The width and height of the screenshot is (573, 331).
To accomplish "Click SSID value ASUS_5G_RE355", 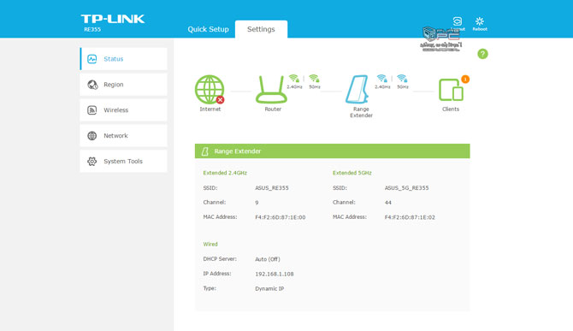I will pos(407,188).
